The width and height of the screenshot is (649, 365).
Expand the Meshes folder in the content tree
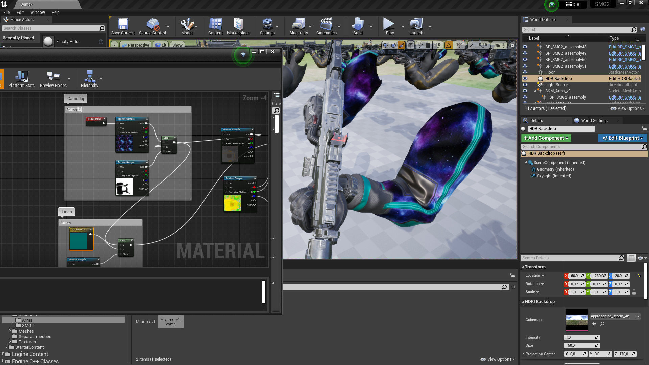(x=10, y=331)
